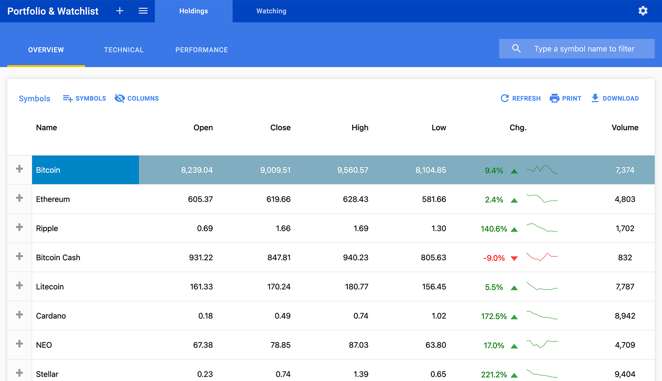Sort by the Close column header
The width and height of the screenshot is (662, 381).
280,128
